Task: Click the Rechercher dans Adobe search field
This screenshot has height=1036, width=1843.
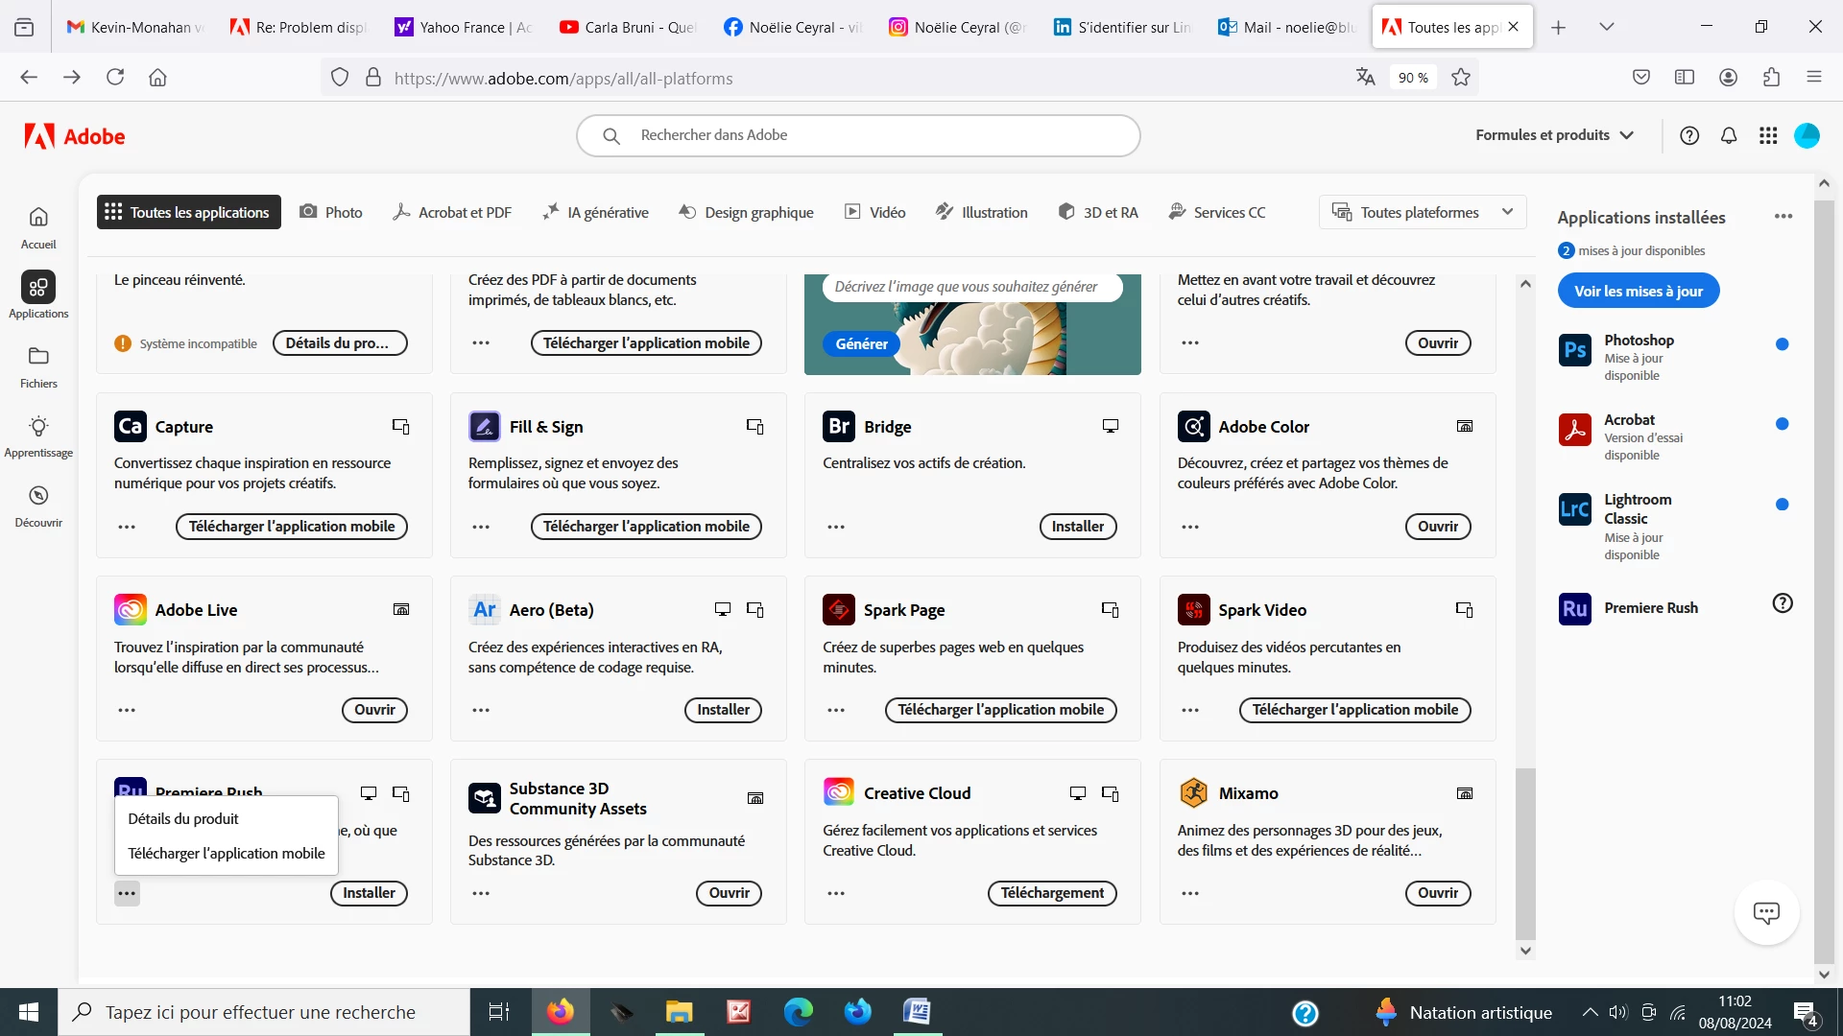Action: click(857, 135)
